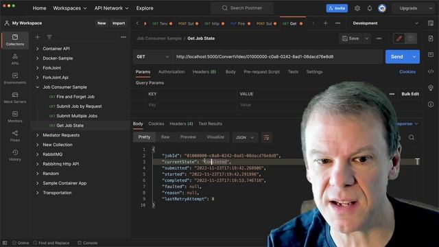Viewport: 439px width, 247px height.
Task: Collapse the Job Consumer Sample collection
Action: click(x=38, y=87)
